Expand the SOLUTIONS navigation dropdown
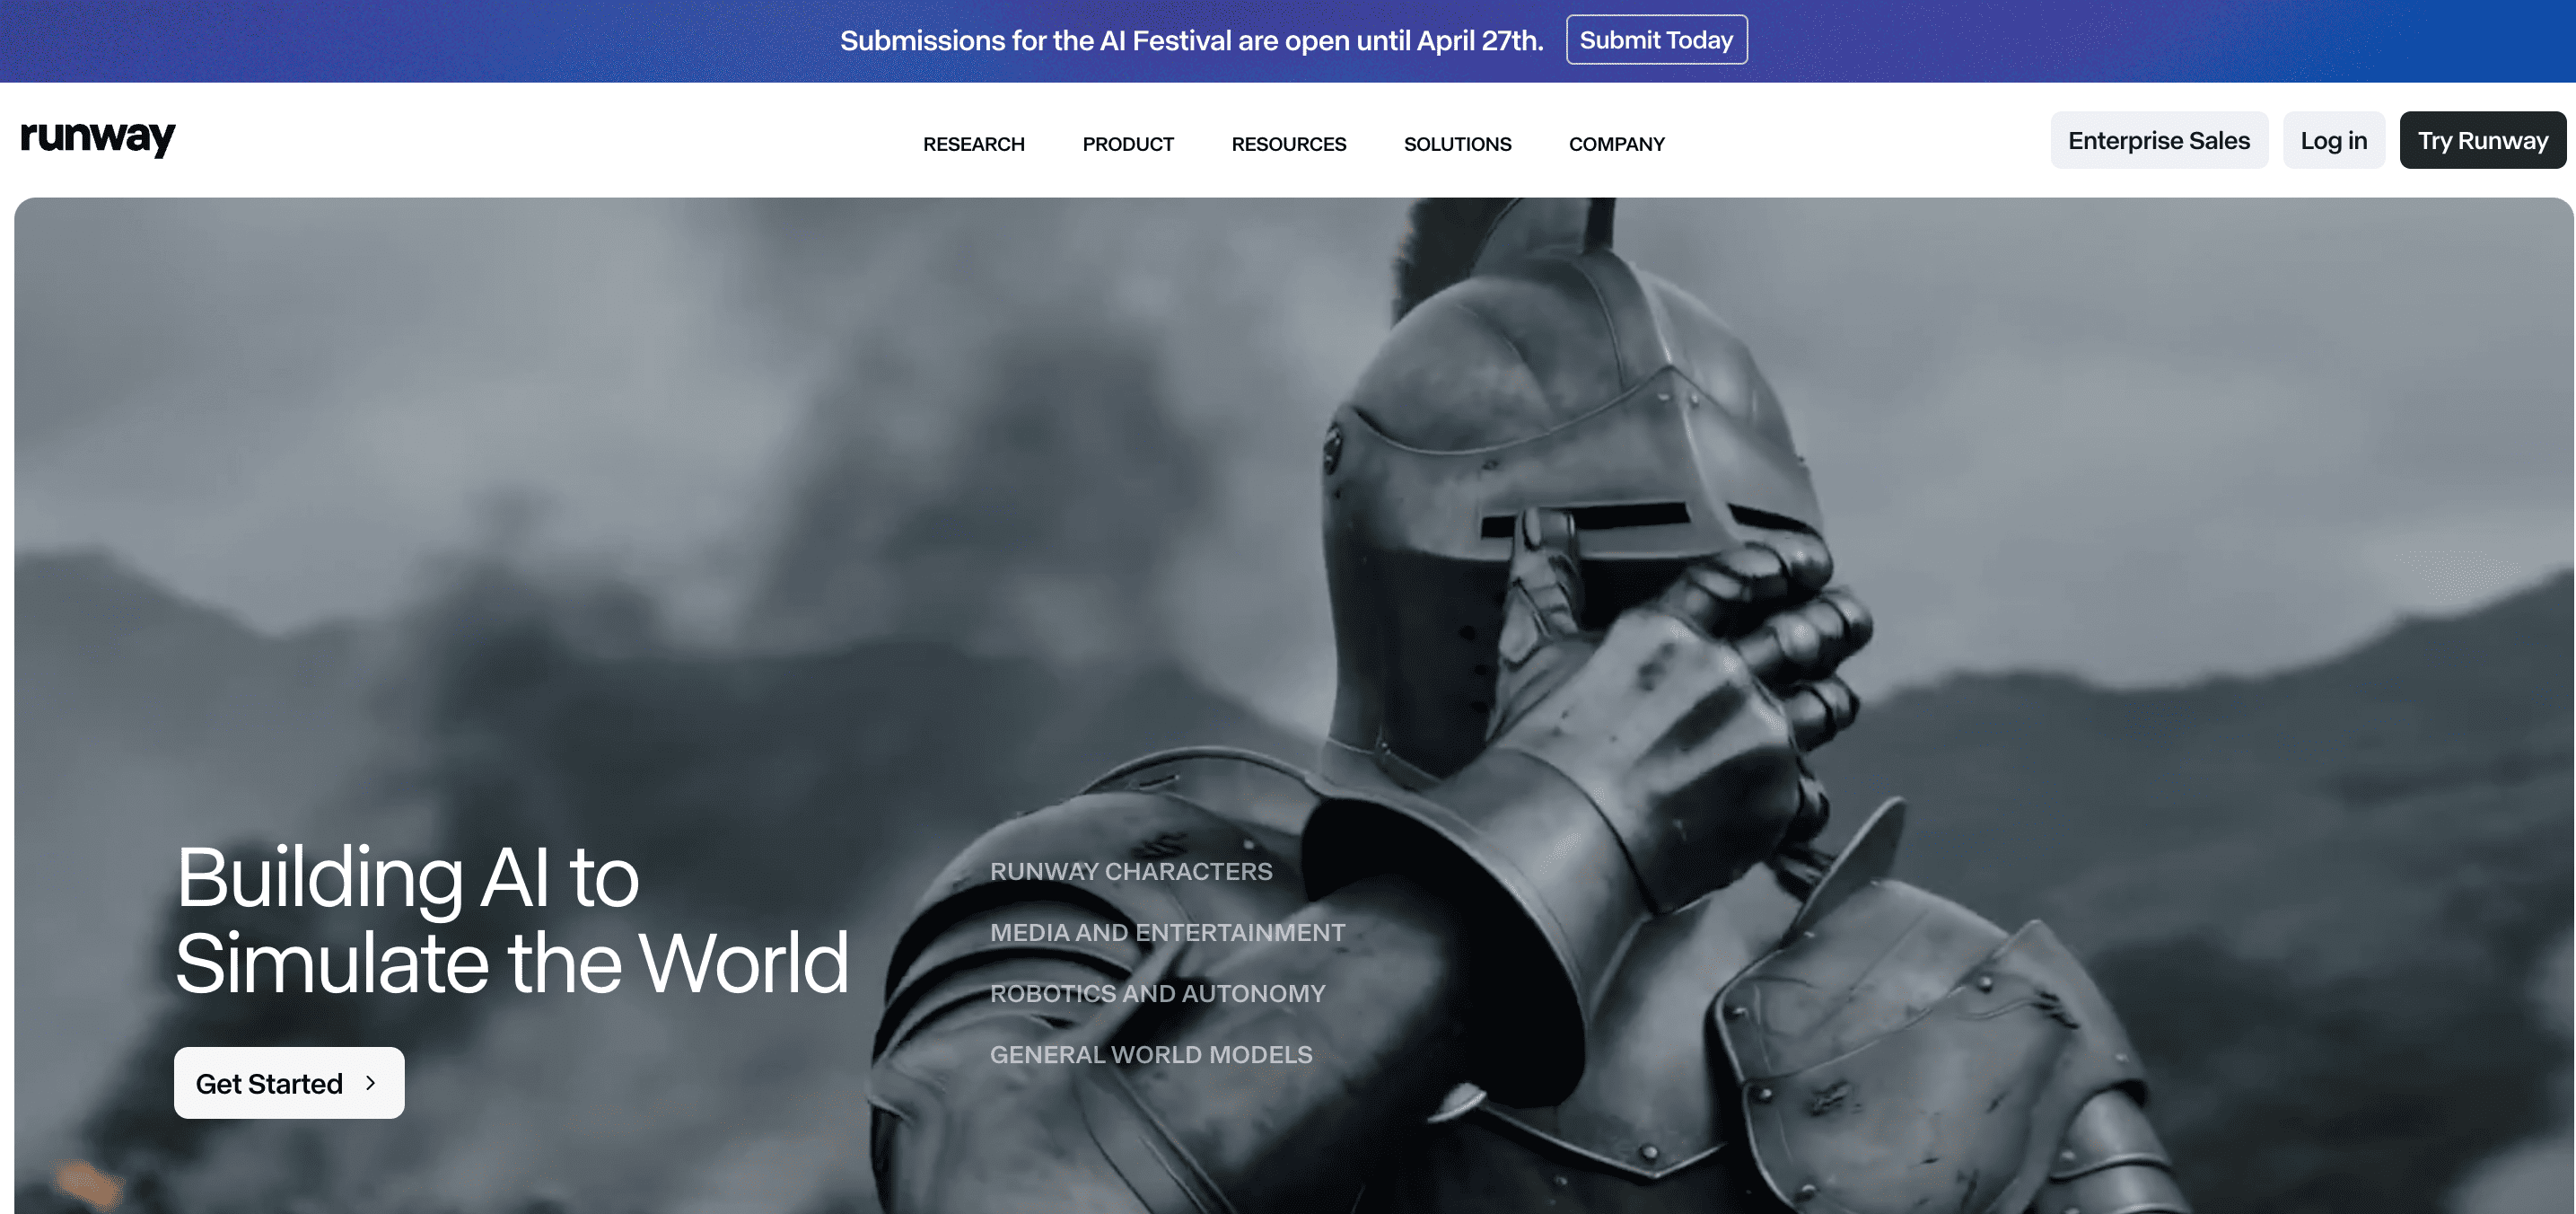2576x1214 pixels. 1457,144
